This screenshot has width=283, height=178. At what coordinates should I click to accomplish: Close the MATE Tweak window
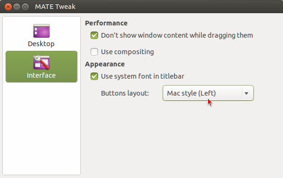click(8, 7)
